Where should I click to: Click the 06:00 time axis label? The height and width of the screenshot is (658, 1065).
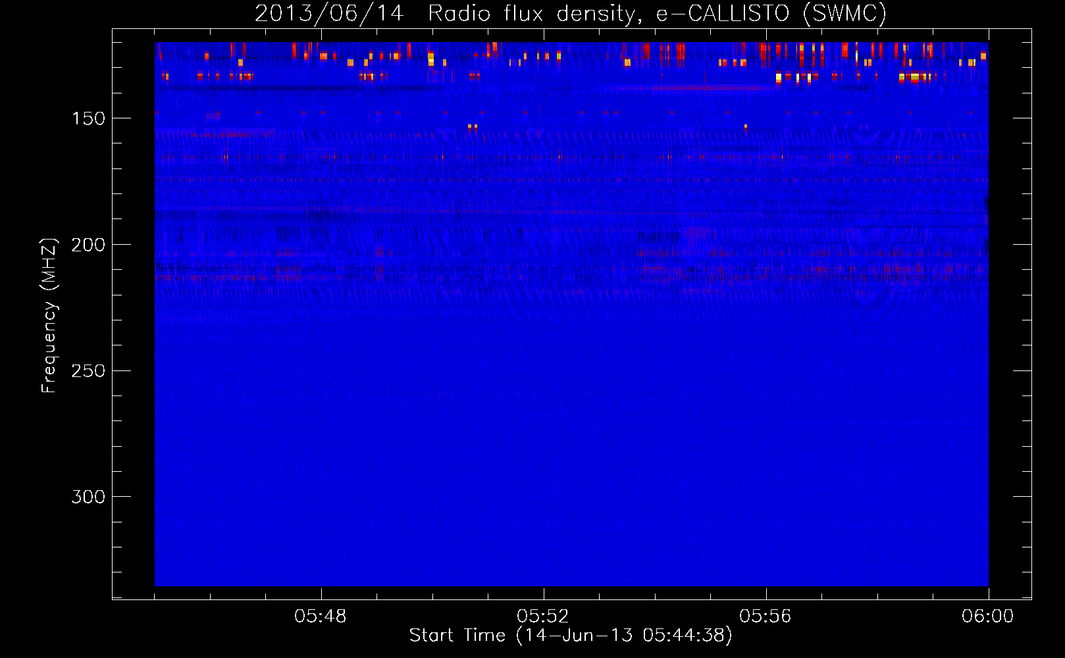point(988,617)
